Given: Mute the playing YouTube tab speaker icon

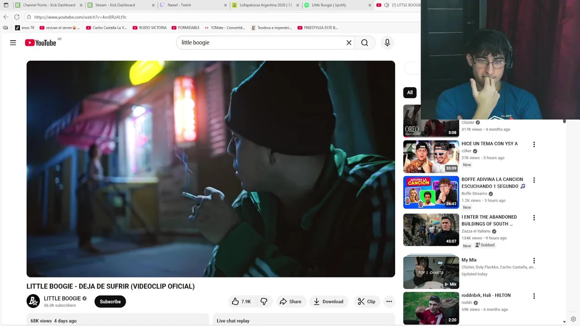Looking at the screenshot, I should pyautogui.click(x=387, y=5).
